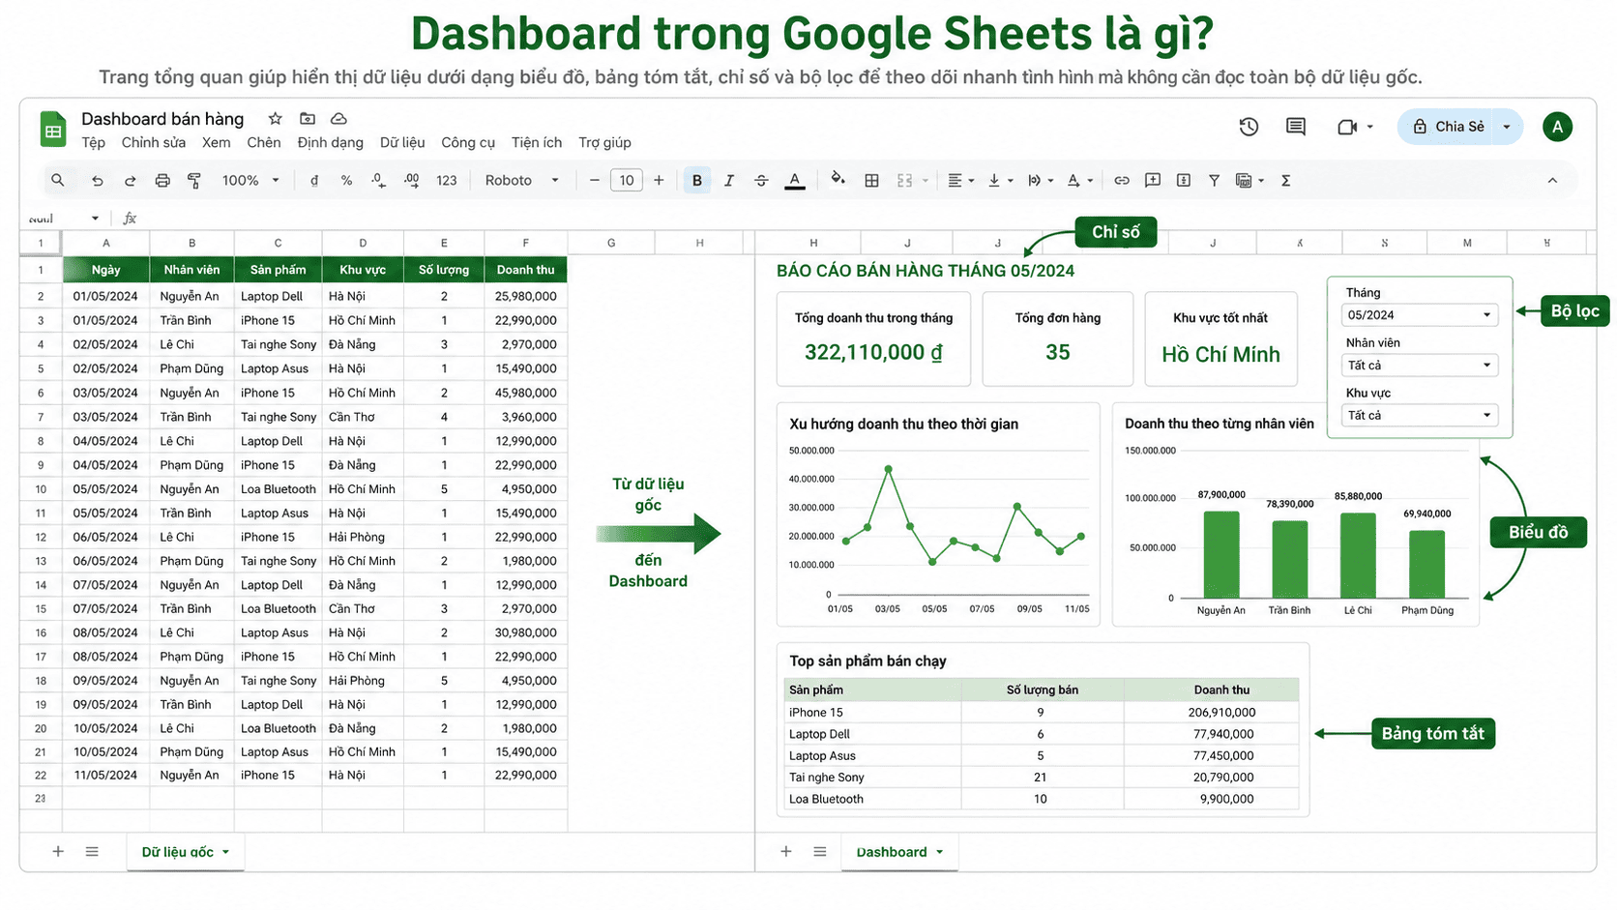Image resolution: width=1617 pixels, height=910 pixels.
Task: Open the Tháng 05/2024 filter dropdown
Action: (1420, 315)
